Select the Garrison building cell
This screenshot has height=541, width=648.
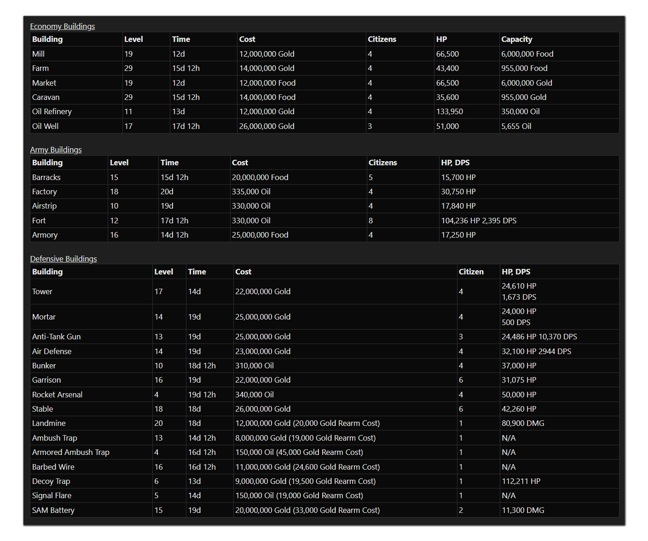point(91,380)
